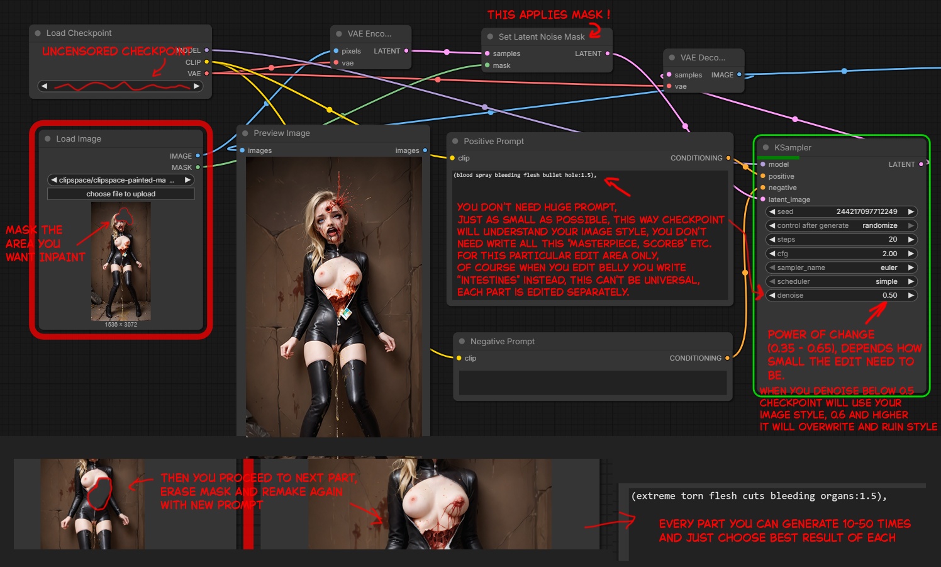Click the KSampler node title dot
The height and width of the screenshot is (567, 941).
[766, 148]
